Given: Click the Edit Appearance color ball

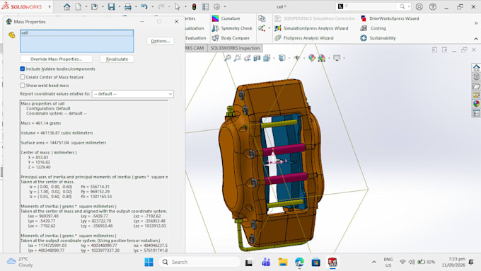Looking at the screenshot, I should coord(312,58).
